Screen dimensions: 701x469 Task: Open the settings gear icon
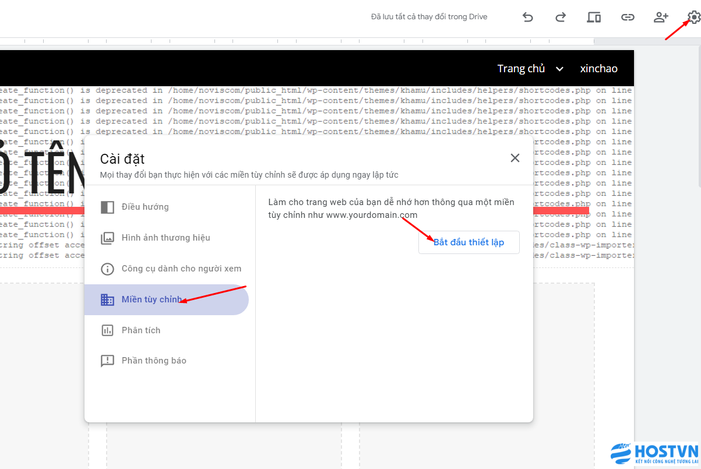coord(693,17)
